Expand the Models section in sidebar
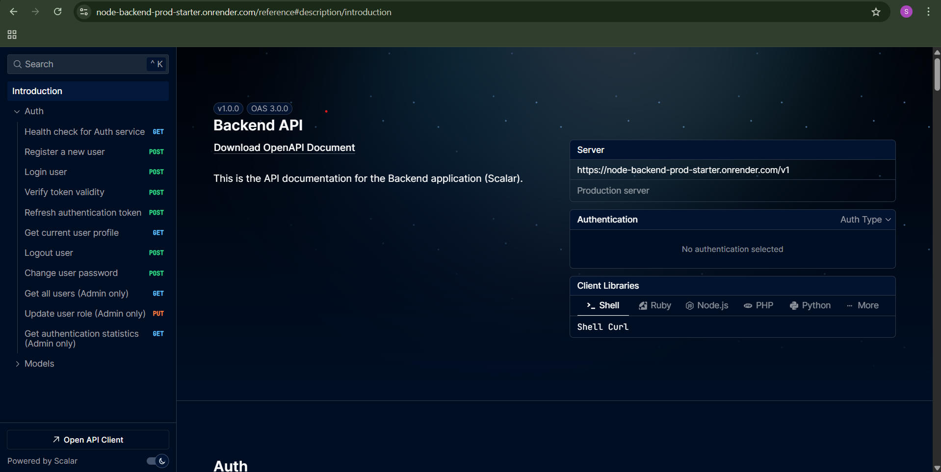Screen dimensions: 941x472 tap(18, 364)
